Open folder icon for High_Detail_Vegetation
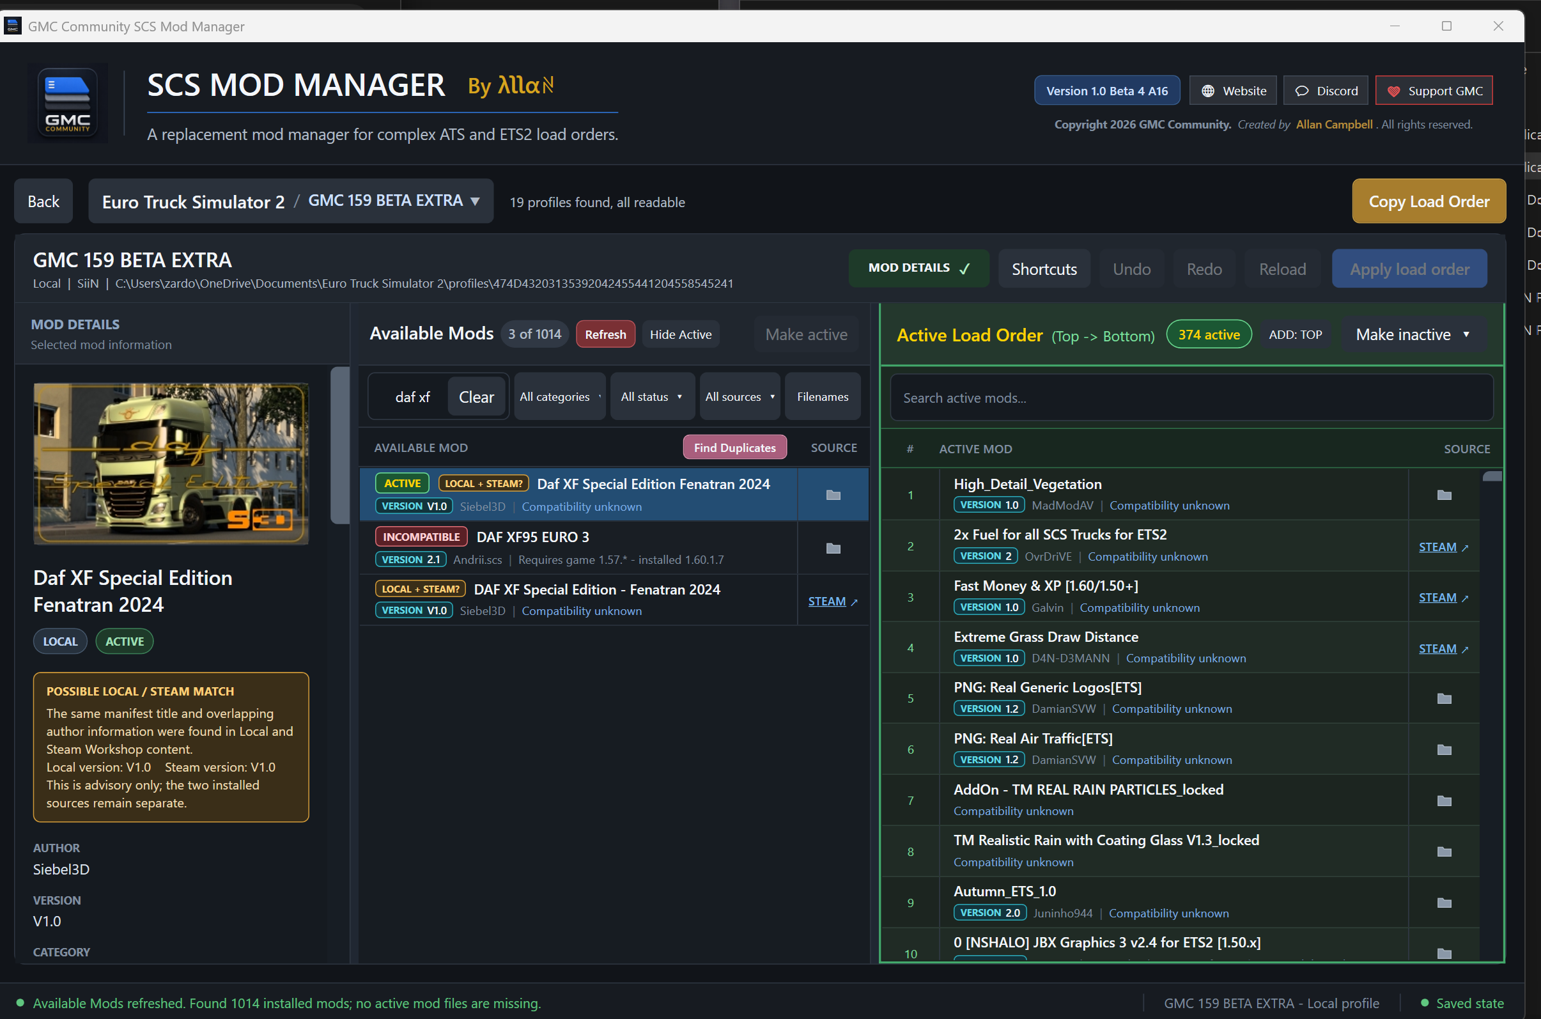Viewport: 1541px width, 1019px height. pos(1444,495)
